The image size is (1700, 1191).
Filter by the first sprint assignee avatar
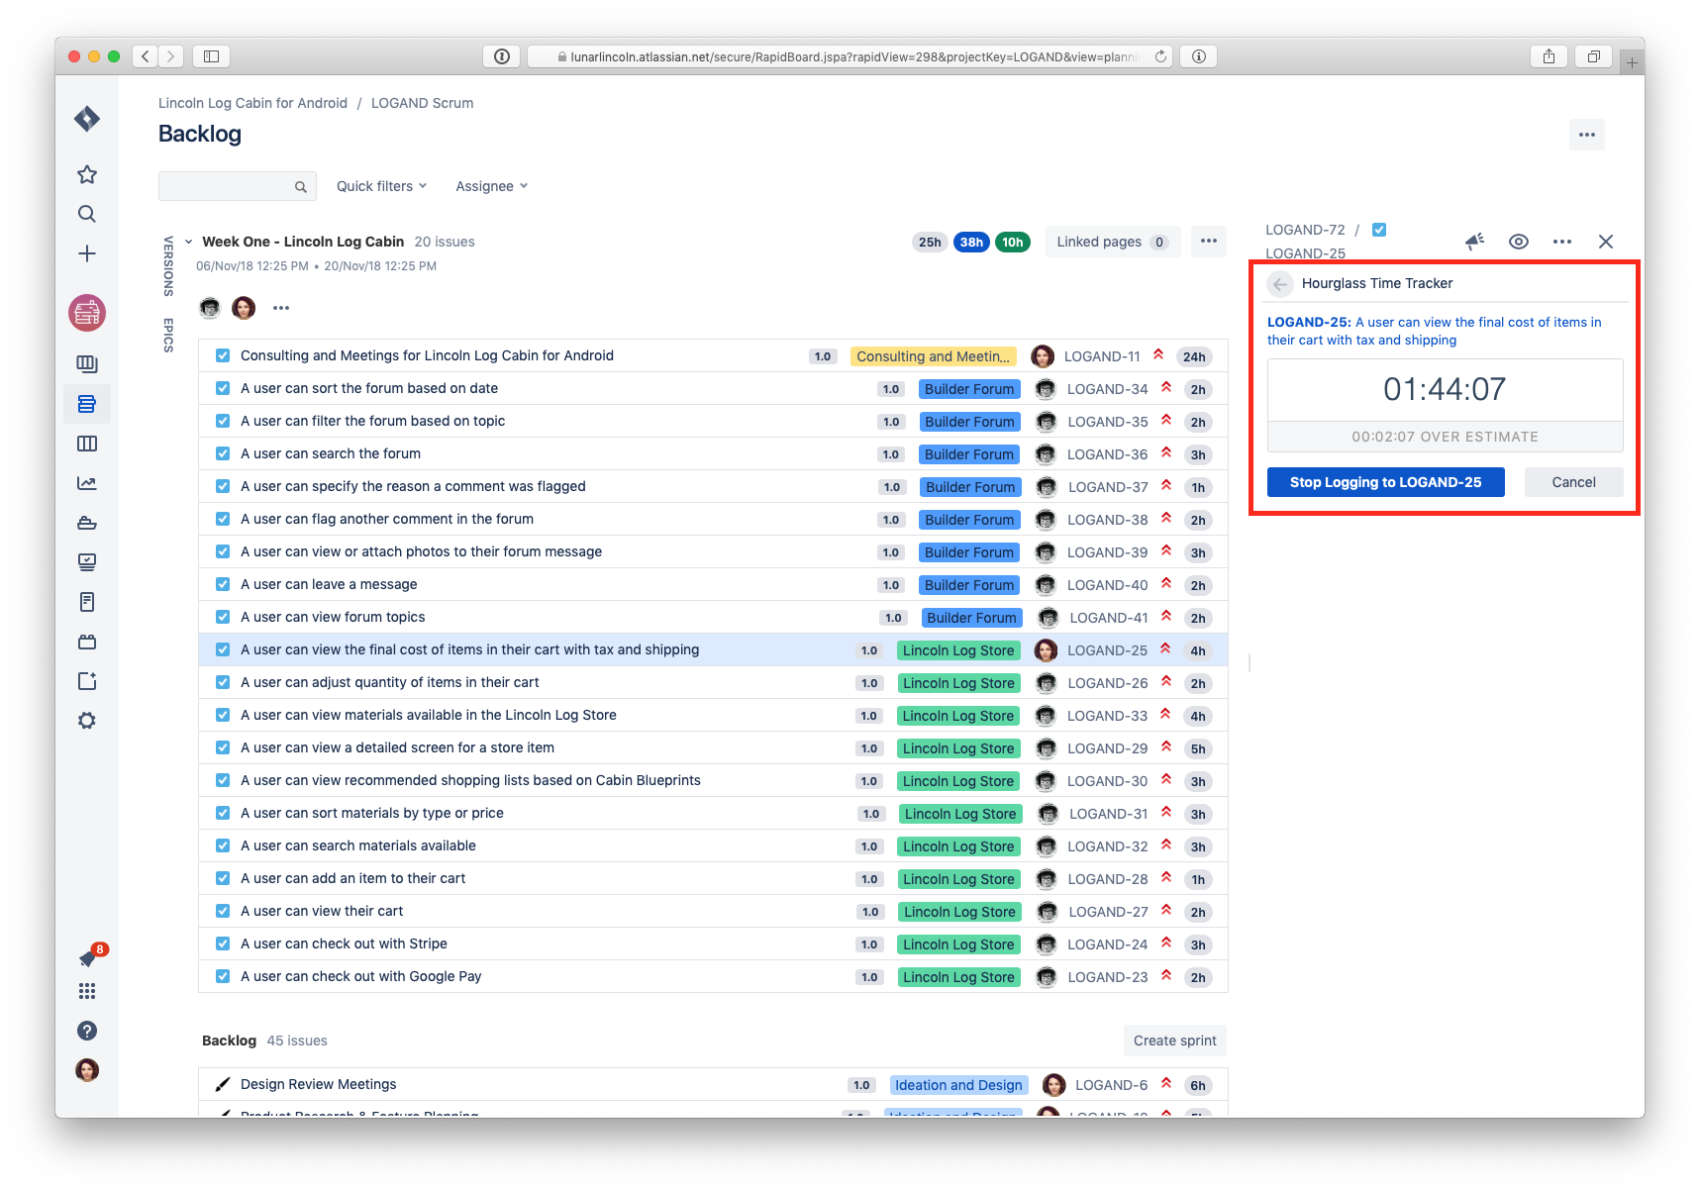pos(210,308)
